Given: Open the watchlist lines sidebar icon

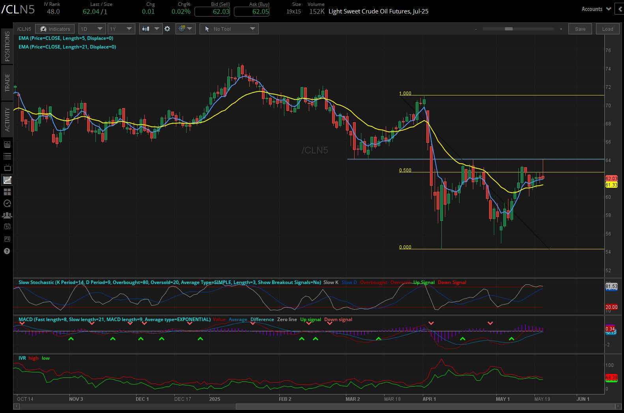Looking at the screenshot, I should pos(7,156).
